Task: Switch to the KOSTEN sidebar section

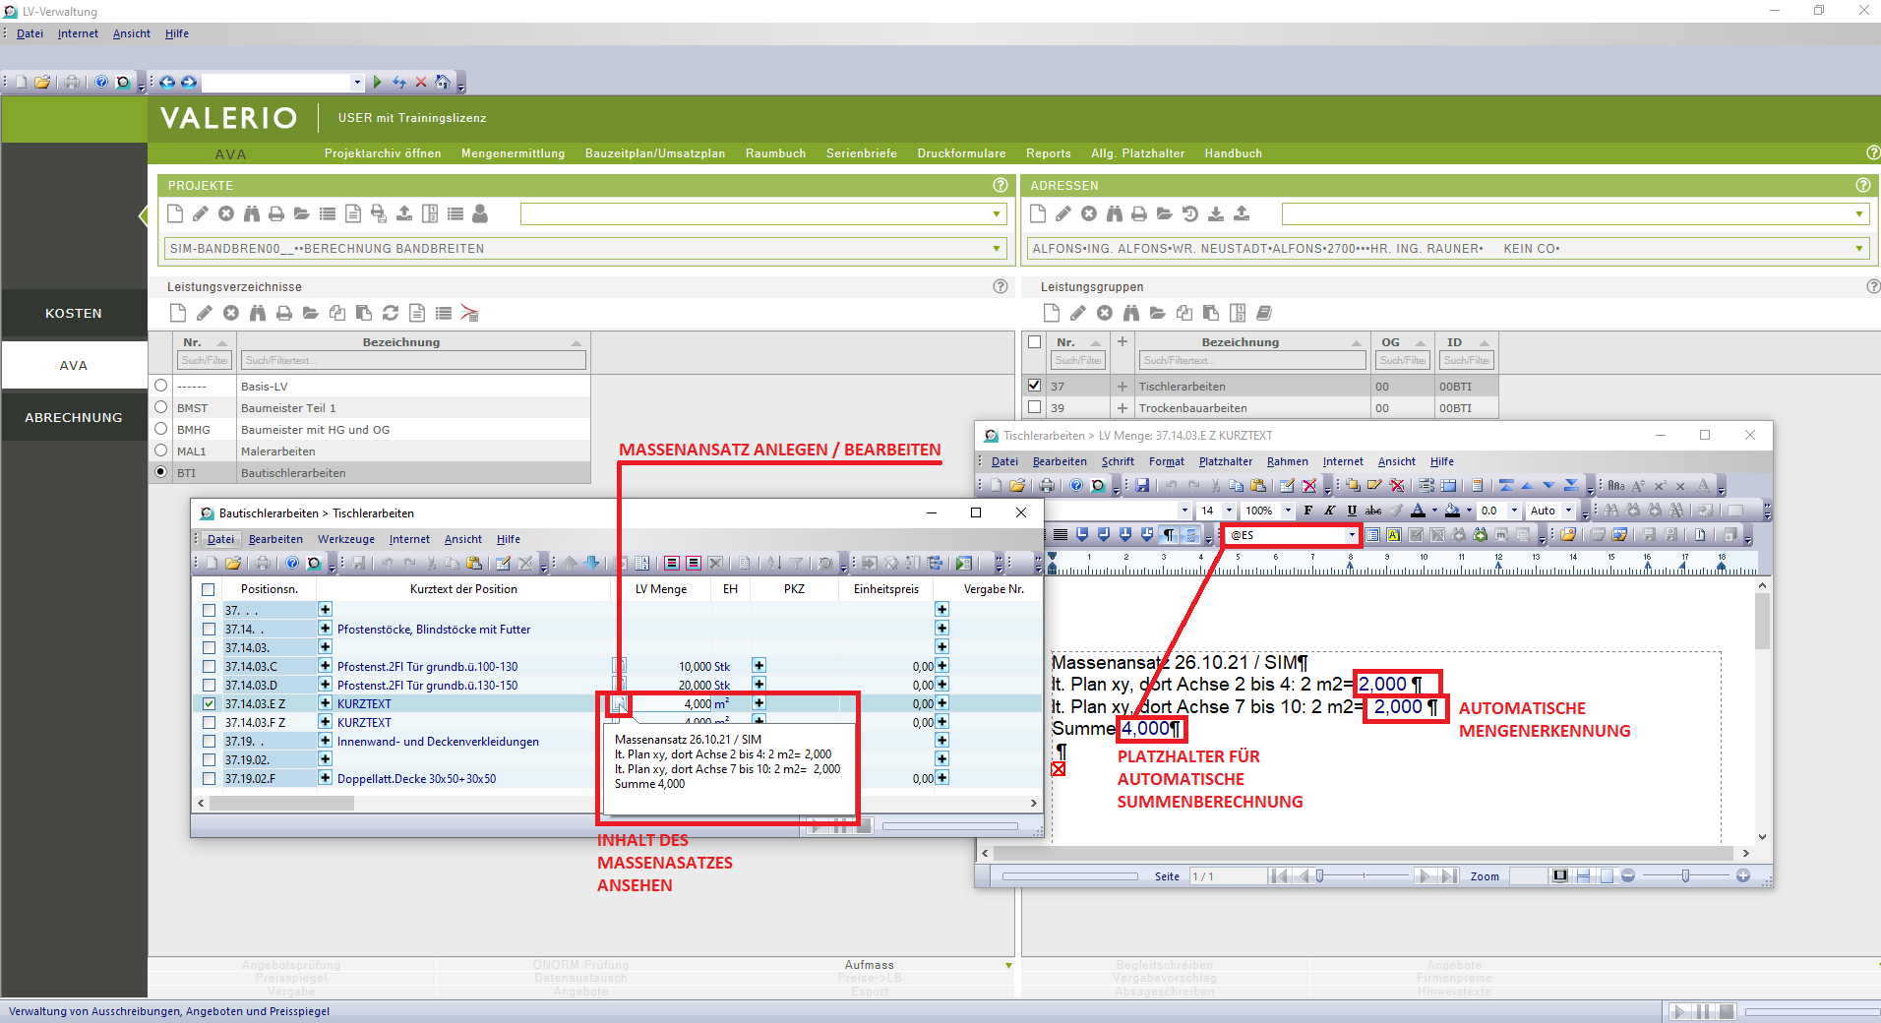Action: coord(74,314)
